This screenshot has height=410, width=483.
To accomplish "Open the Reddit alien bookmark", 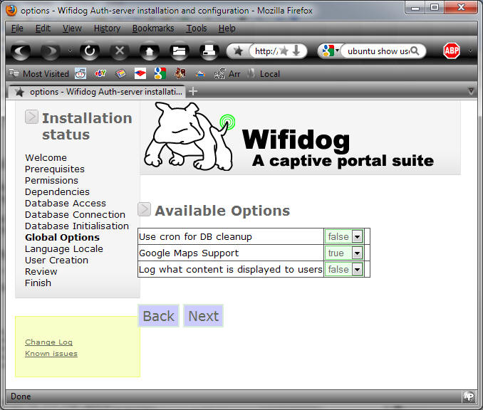I will [80, 74].
